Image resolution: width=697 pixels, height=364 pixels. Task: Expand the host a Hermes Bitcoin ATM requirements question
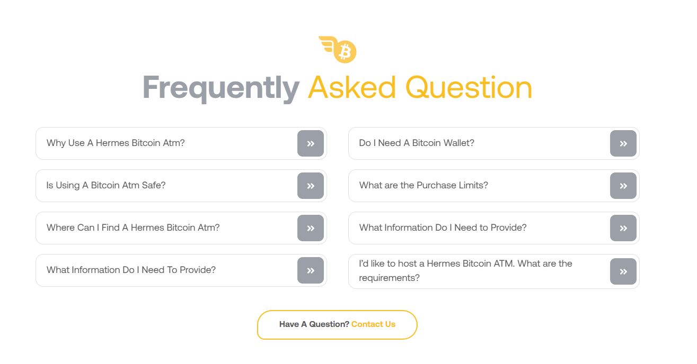coord(465,270)
